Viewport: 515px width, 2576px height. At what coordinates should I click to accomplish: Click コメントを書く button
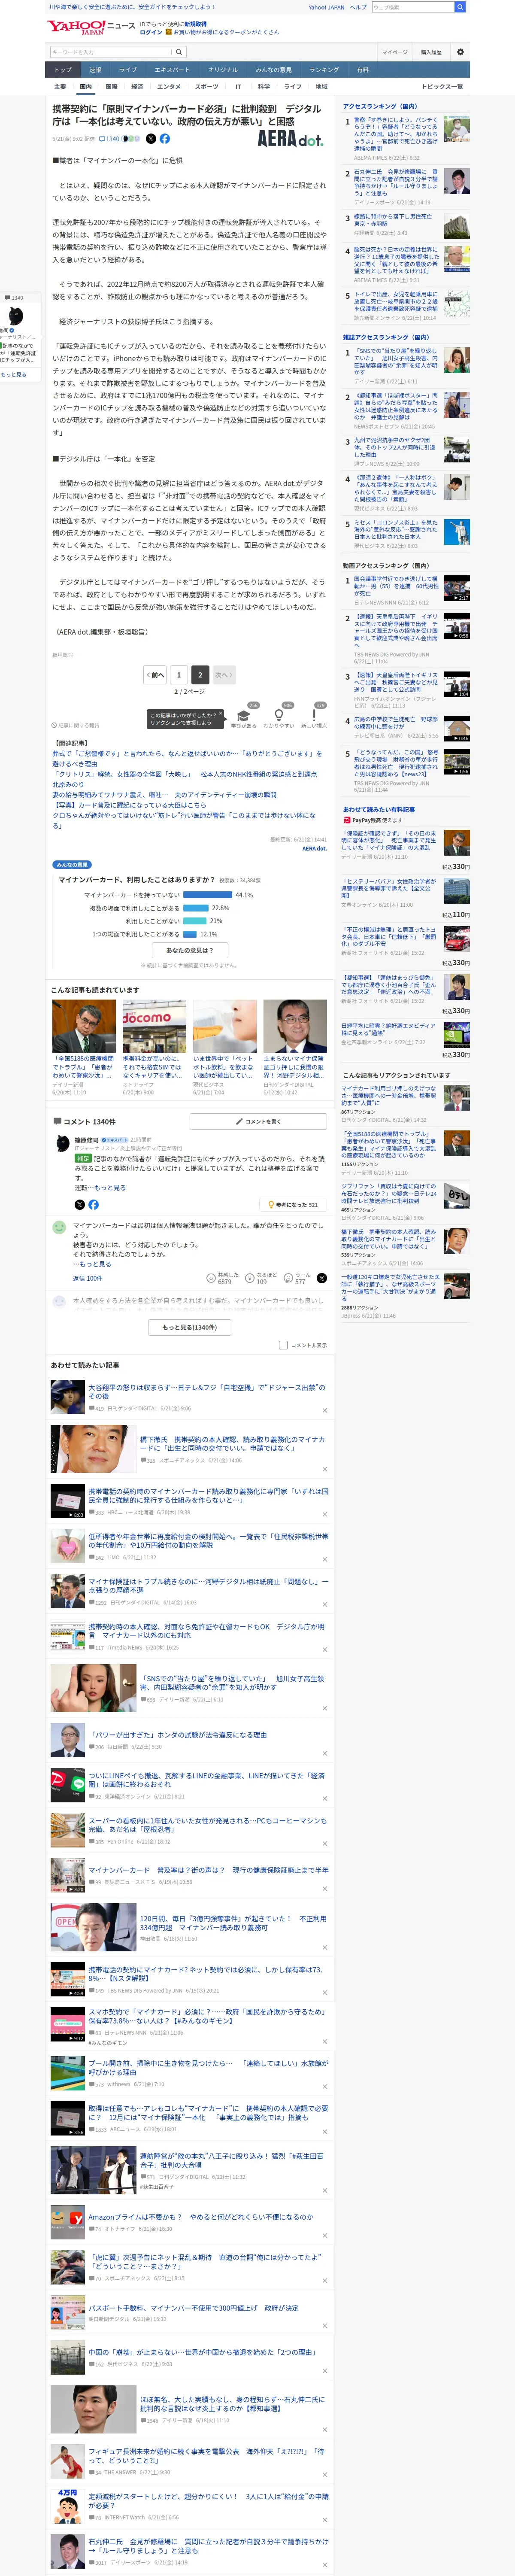point(258,1121)
